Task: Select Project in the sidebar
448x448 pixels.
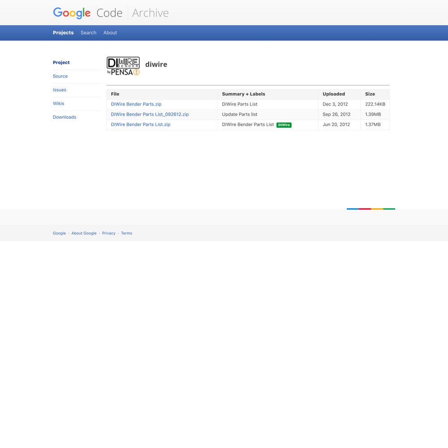Action: pos(61,63)
